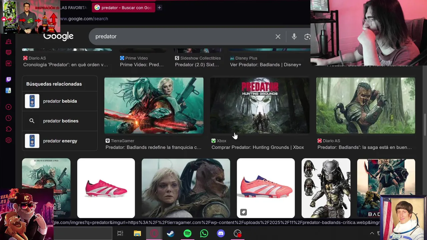Click the address bar URL
The width and height of the screenshot is (427, 240).
[84, 19]
